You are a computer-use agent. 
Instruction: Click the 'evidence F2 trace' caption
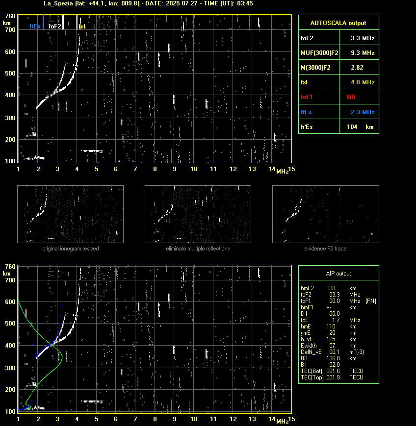(x=325, y=249)
